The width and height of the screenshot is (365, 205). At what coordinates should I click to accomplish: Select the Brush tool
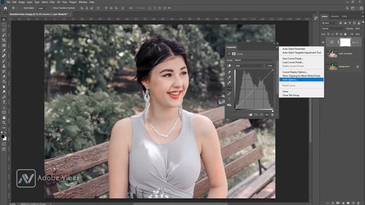pyautogui.click(x=4, y=61)
